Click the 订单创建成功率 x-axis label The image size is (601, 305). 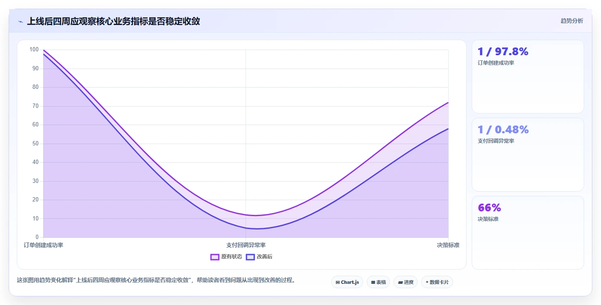[43, 245]
